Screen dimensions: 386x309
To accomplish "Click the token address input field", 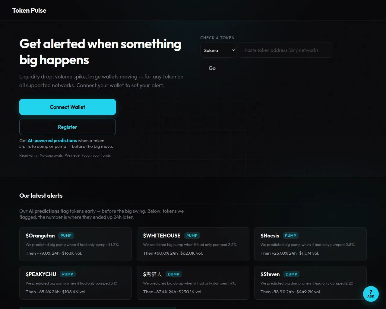I will tap(286, 50).
